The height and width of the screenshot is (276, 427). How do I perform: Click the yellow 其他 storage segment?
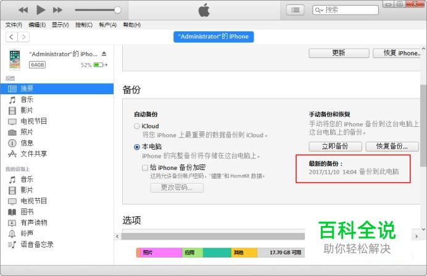click(244, 253)
